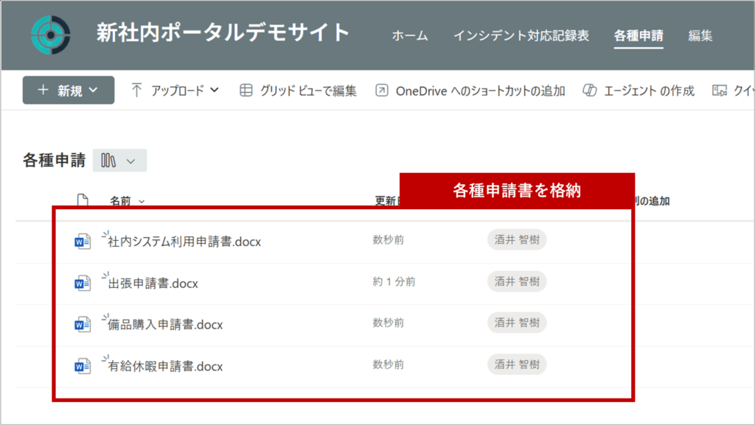Image resolution: width=755 pixels, height=425 pixels.
Task: Click Word icon of 備品購入申請書.docx
Action: [83, 325]
